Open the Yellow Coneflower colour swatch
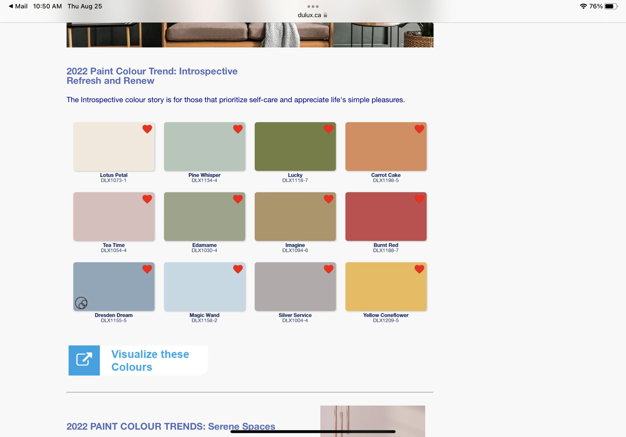 386,287
